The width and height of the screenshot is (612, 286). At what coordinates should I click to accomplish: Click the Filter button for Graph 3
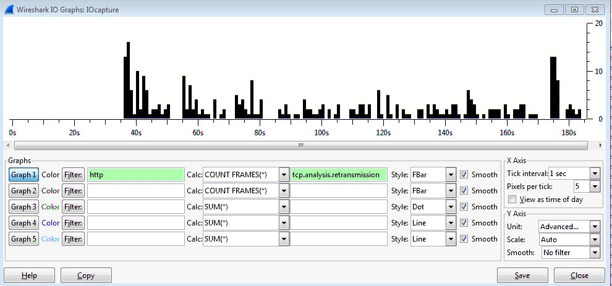click(x=73, y=207)
